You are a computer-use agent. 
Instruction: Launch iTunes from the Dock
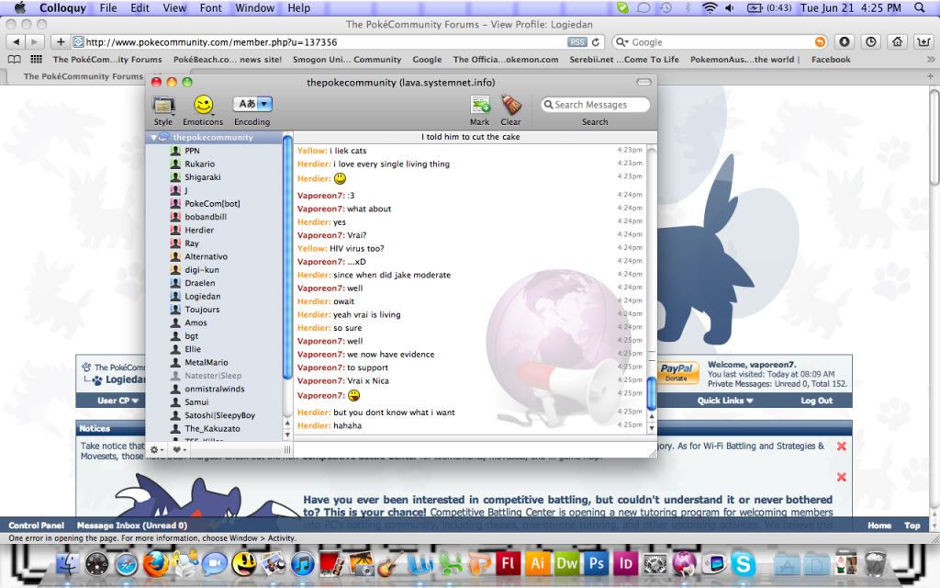[x=303, y=564]
